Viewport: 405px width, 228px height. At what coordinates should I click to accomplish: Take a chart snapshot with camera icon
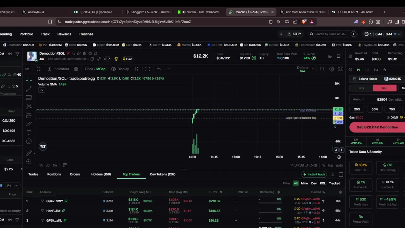click(x=340, y=69)
